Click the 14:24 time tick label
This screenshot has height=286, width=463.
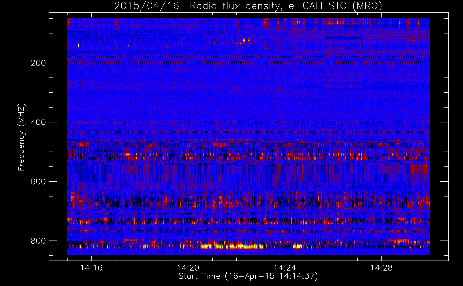[x=285, y=268]
